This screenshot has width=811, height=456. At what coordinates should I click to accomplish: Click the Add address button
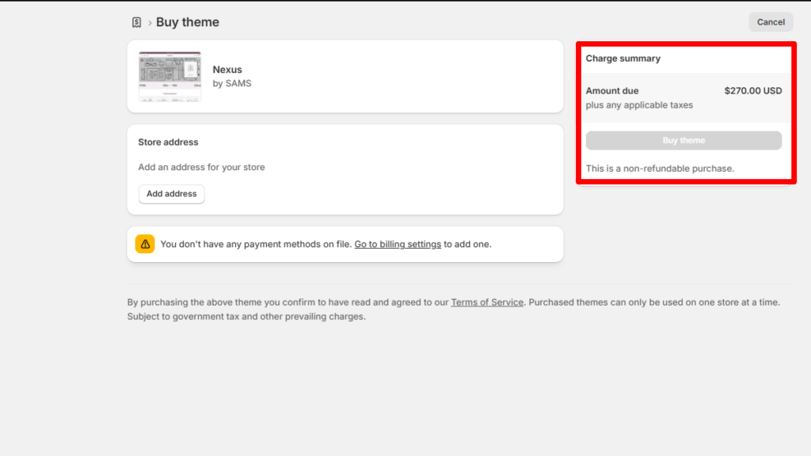[171, 194]
